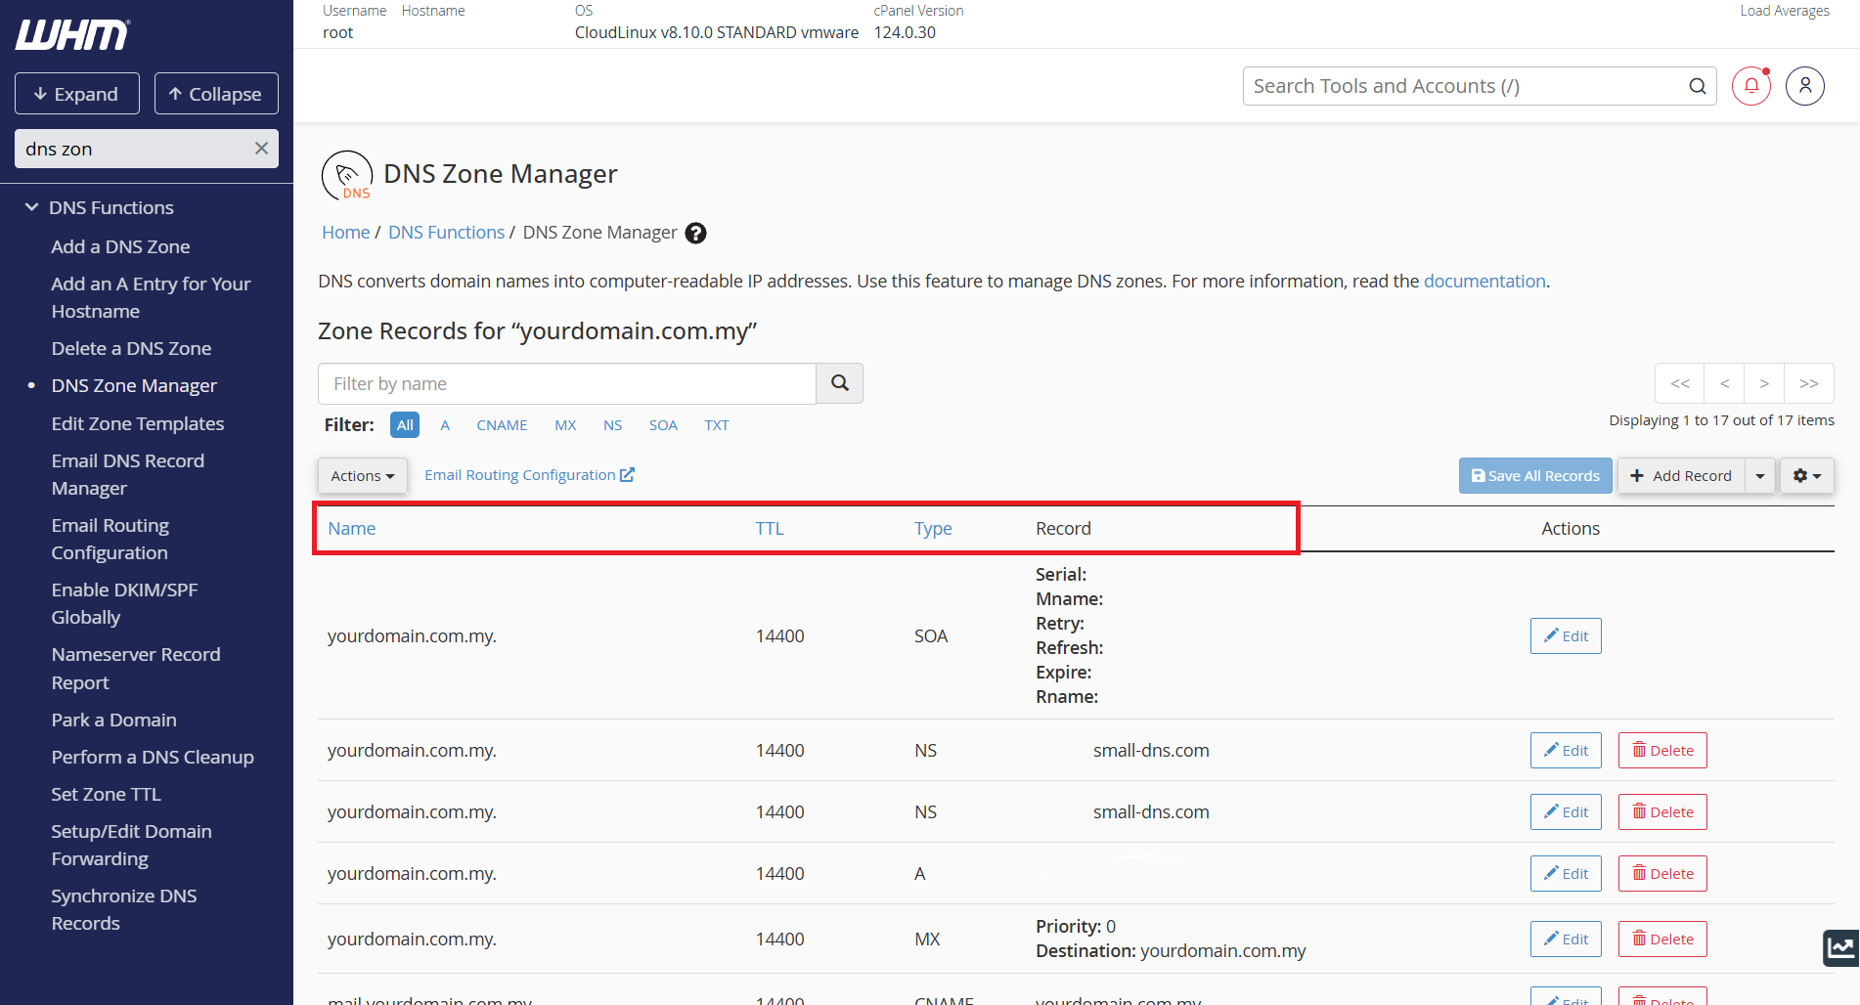This screenshot has width=1860, height=1005.
Task: Click the Filter by name input field
Action: coord(566,383)
